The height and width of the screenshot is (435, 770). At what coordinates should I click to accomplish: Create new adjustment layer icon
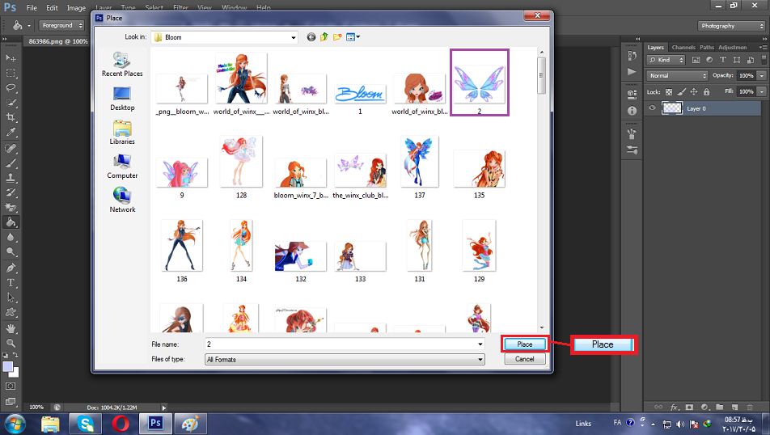click(x=704, y=407)
